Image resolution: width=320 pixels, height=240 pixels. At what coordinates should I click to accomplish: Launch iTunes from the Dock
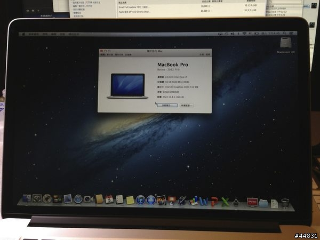coord(140,200)
